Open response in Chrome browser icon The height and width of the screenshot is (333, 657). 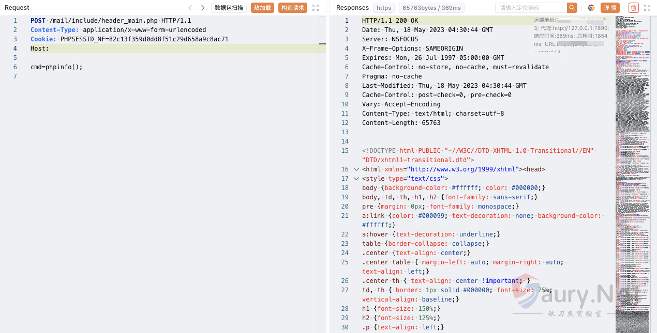[591, 8]
